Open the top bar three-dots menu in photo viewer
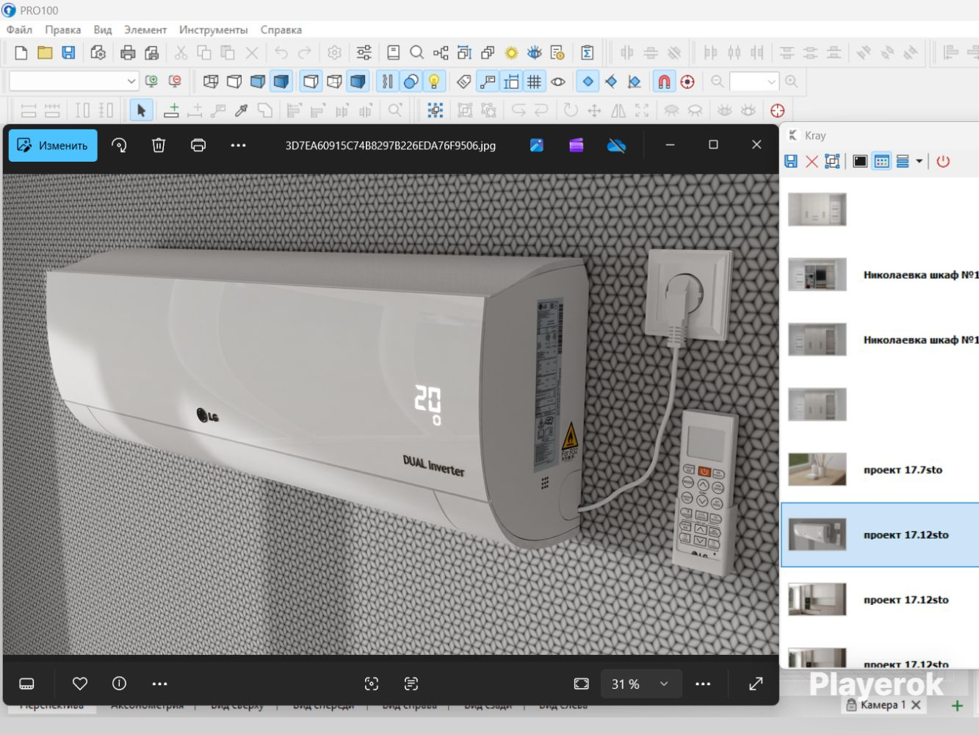The image size is (979, 735). point(238,146)
